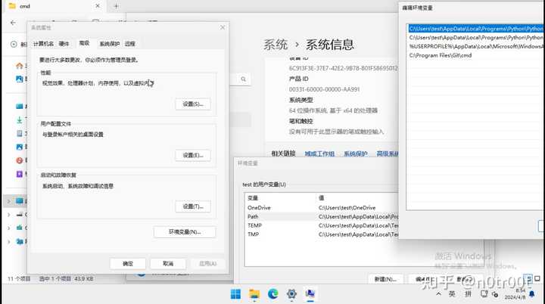Screen dimensions: 545x304
Task: Open the volume icon in system tray
Action: 495,295
